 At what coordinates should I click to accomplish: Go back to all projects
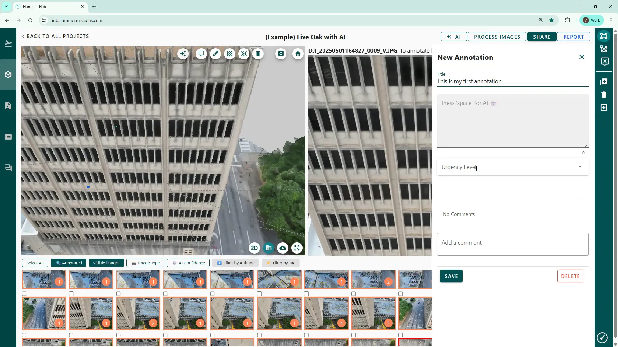pyautogui.click(x=55, y=36)
